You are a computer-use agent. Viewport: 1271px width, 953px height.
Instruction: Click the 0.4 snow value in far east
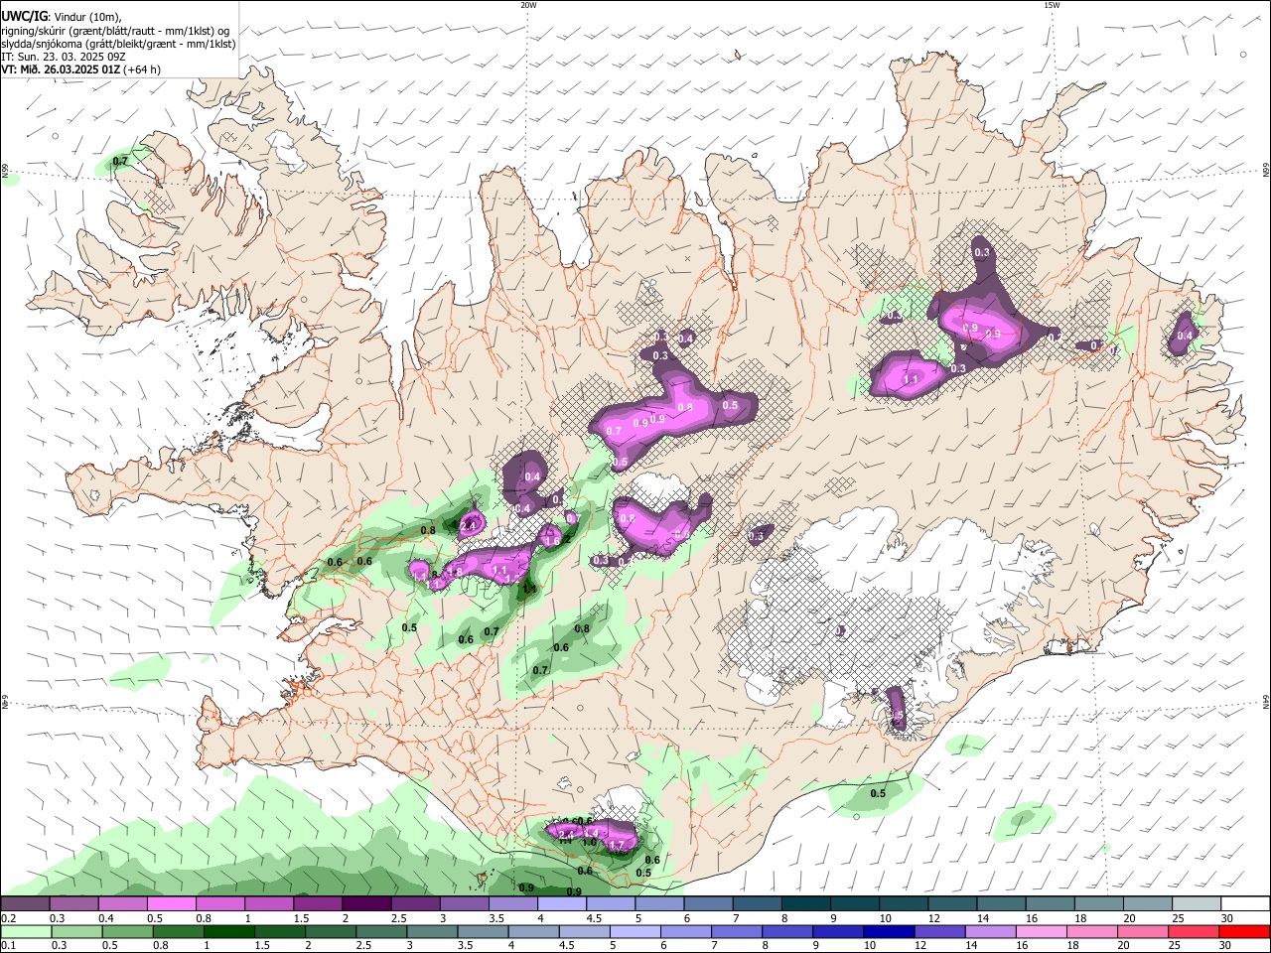1185,336
